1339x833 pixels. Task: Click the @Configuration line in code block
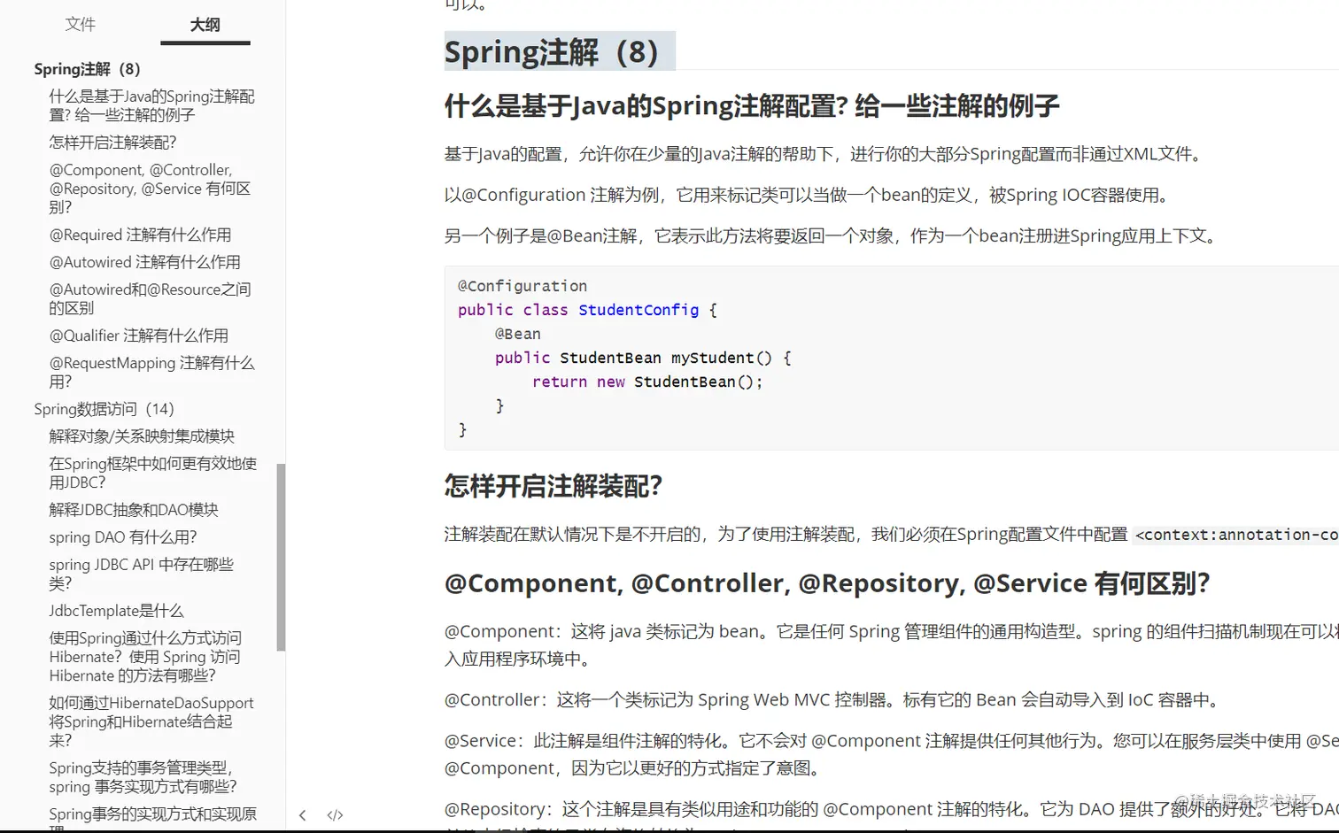pos(522,286)
